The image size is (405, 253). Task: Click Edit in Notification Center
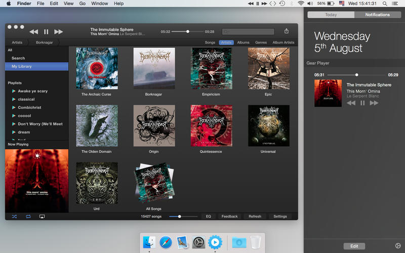pos(354,246)
